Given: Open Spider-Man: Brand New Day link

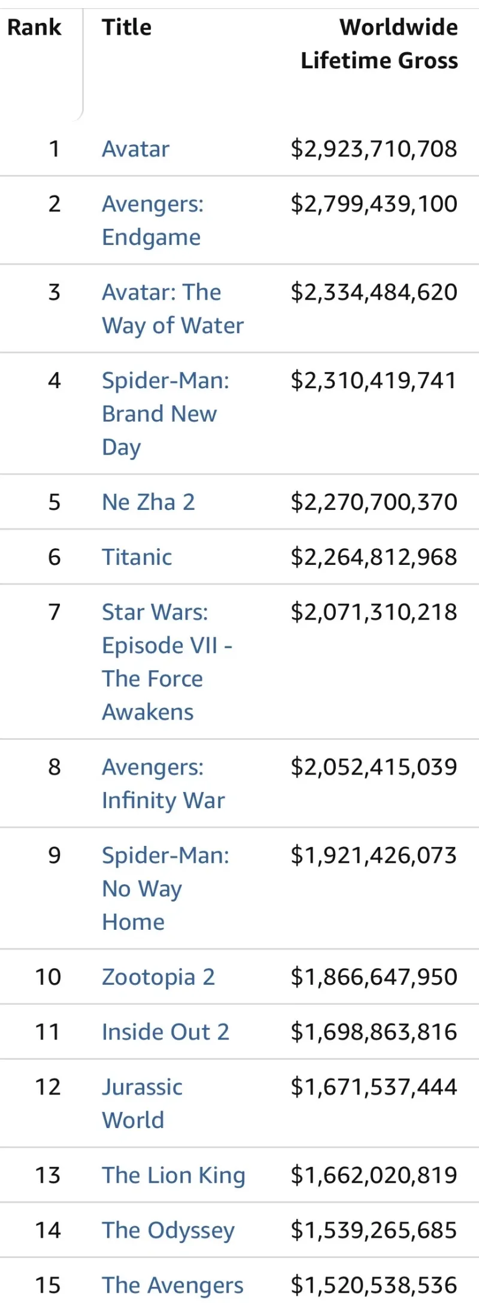Looking at the screenshot, I should pyautogui.click(x=165, y=413).
